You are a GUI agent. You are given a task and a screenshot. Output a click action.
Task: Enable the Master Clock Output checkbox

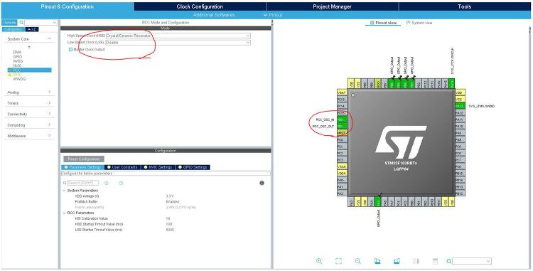point(70,50)
